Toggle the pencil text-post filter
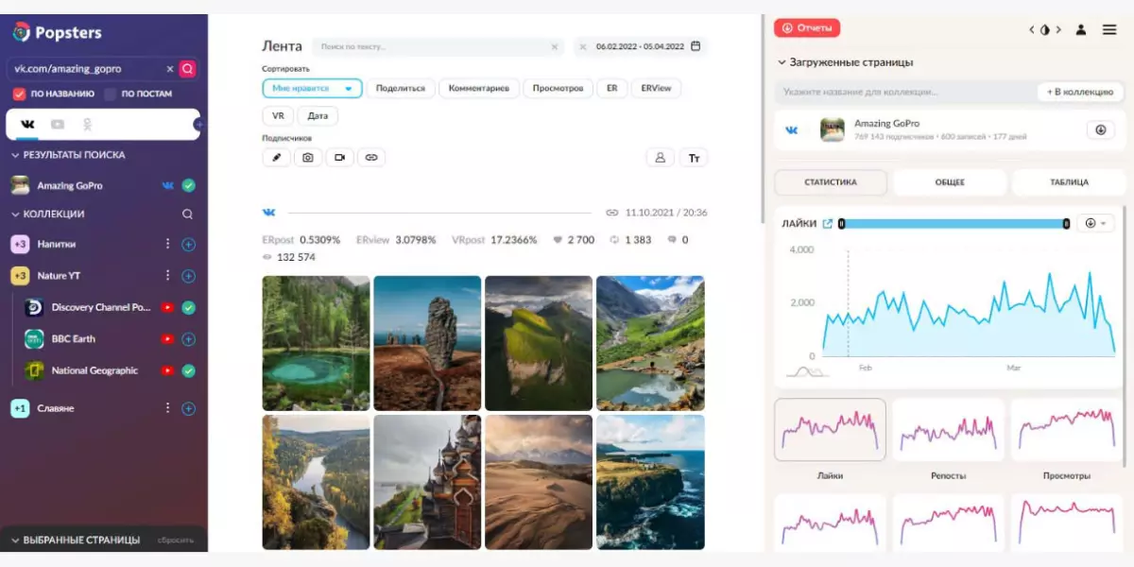Viewport: 1134px width, 567px height. pos(276,158)
